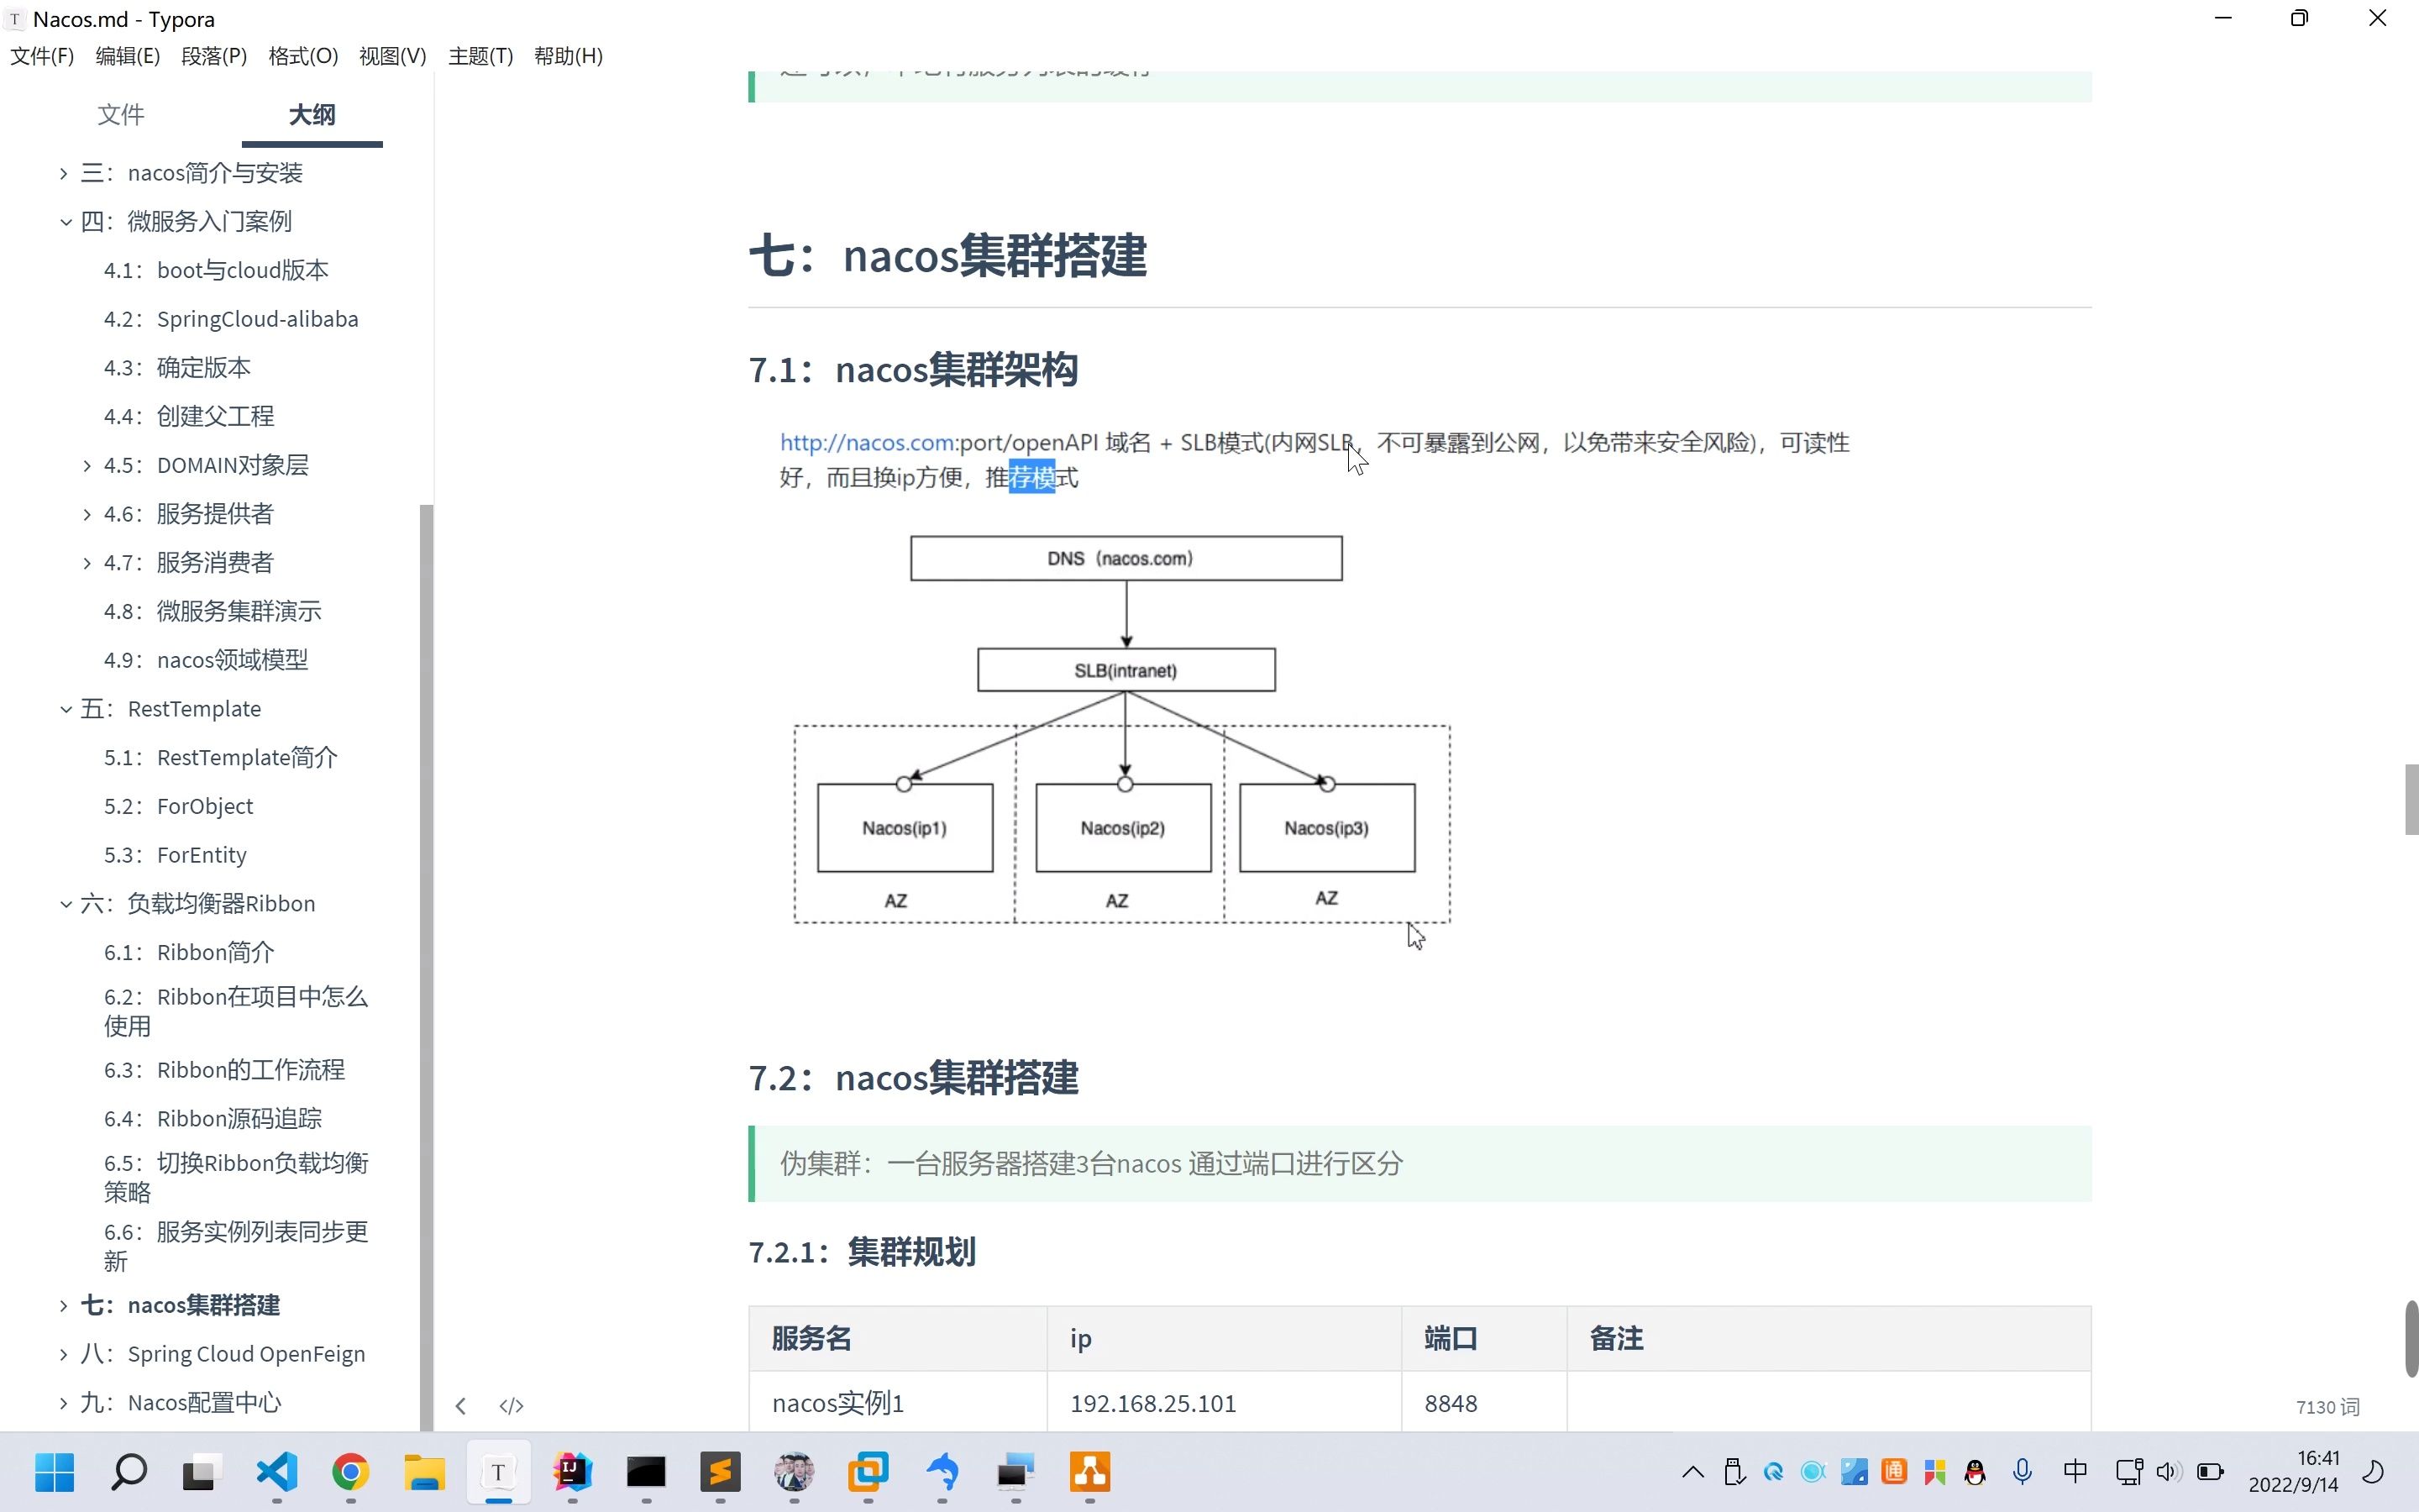2419x1512 pixels.
Task: Open 视图(V) menu
Action: [x=393, y=56]
